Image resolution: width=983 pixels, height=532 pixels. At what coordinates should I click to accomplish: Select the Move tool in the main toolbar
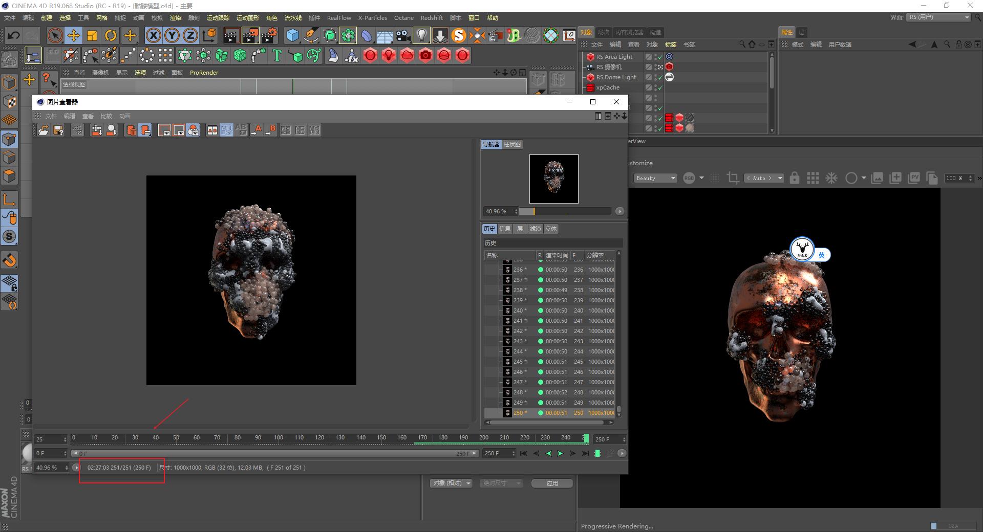click(74, 35)
